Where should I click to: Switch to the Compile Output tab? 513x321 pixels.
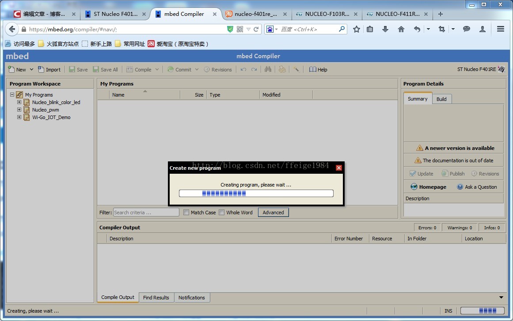(118, 297)
